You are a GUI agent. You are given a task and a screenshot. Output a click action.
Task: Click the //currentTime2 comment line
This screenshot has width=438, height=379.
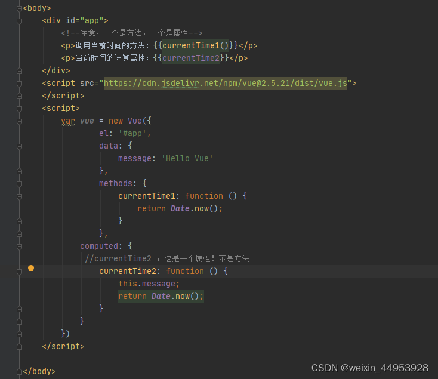[x=167, y=258]
